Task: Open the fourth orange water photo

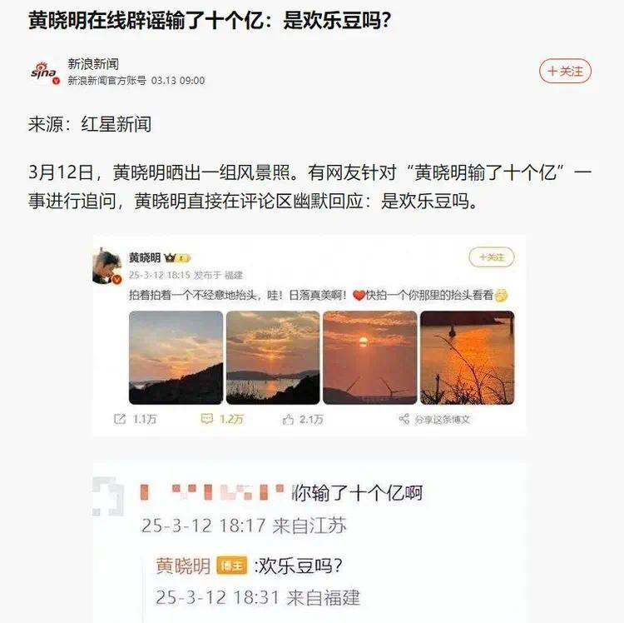Action: click(468, 357)
